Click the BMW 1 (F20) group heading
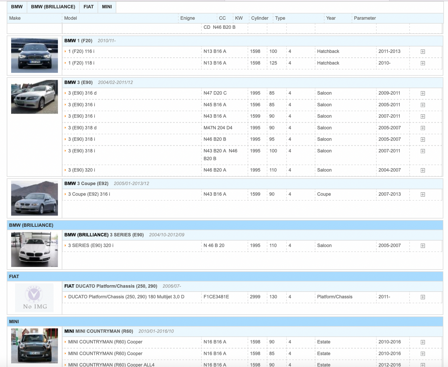Image resolution: width=448 pixels, height=367 pixels. (x=78, y=41)
